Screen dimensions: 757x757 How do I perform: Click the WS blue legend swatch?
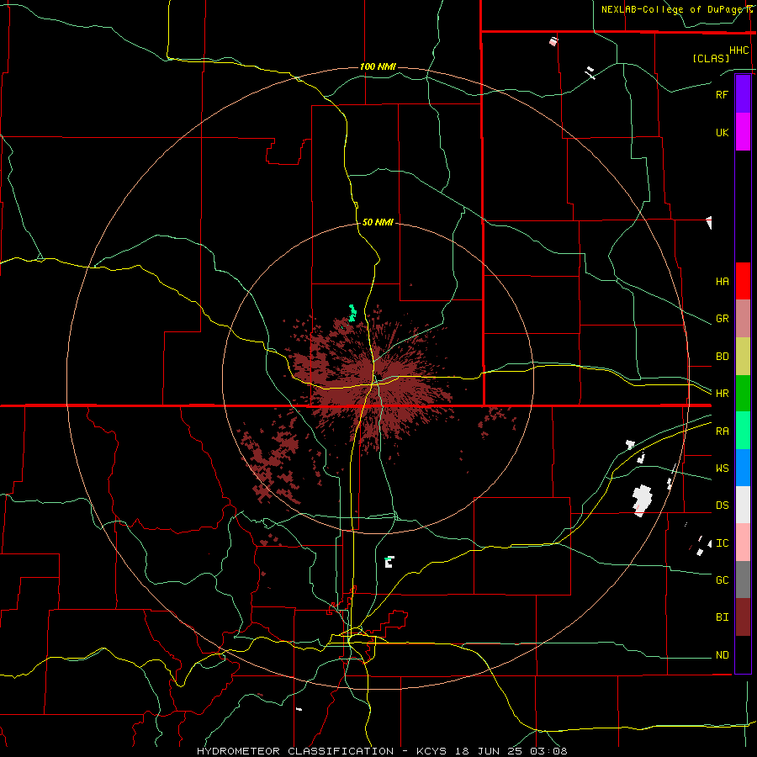click(743, 468)
